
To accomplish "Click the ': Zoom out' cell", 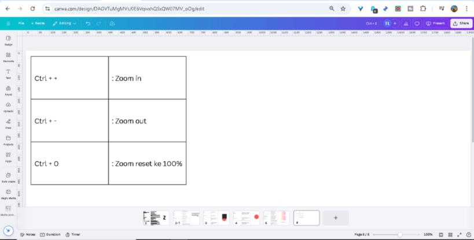I will (x=147, y=120).
